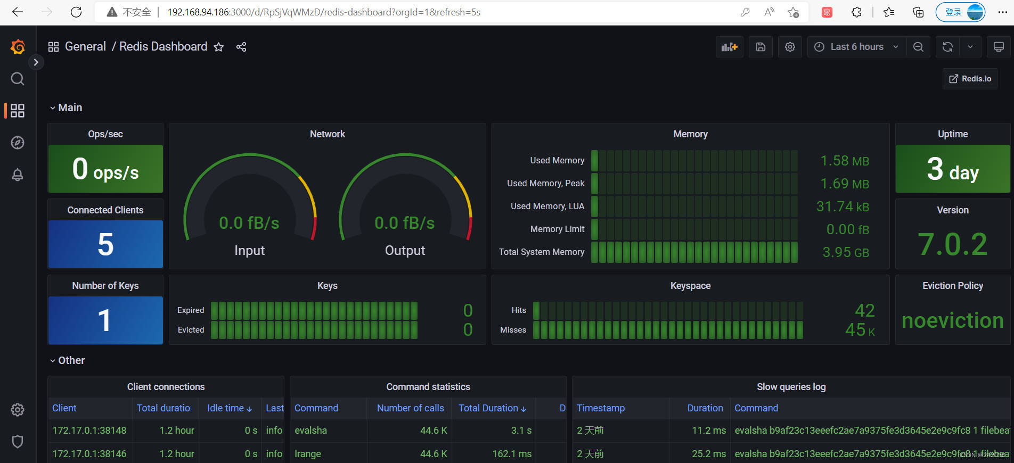Image resolution: width=1014 pixels, height=463 pixels.
Task: Open Grafana home logo
Action: pyautogui.click(x=18, y=47)
